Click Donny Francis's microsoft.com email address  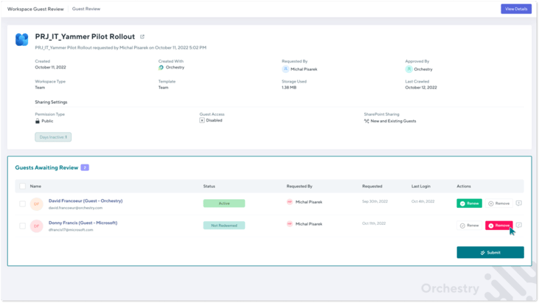[x=71, y=230]
